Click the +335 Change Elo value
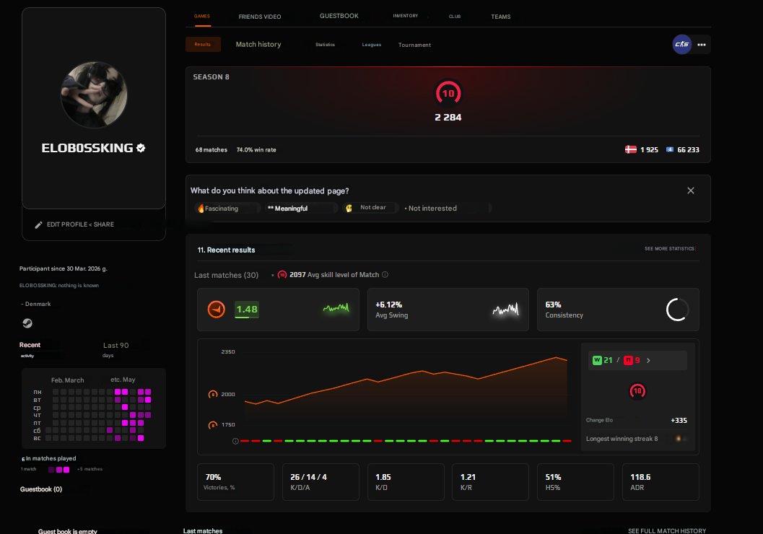 (679, 420)
